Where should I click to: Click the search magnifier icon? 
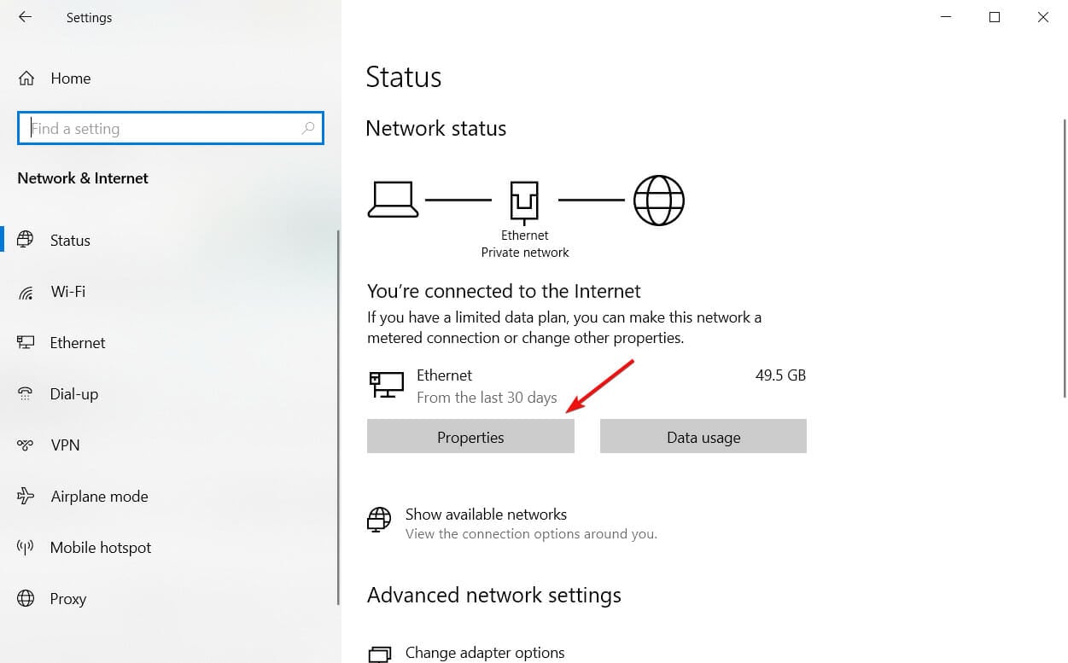point(308,129)
